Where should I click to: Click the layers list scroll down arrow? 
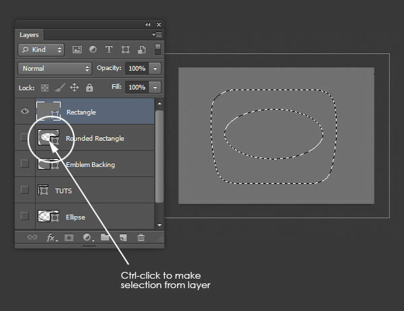(x=160, y=225)
